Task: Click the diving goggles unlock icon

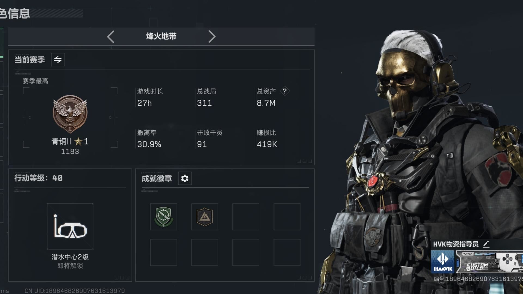Action: [70, 226]
